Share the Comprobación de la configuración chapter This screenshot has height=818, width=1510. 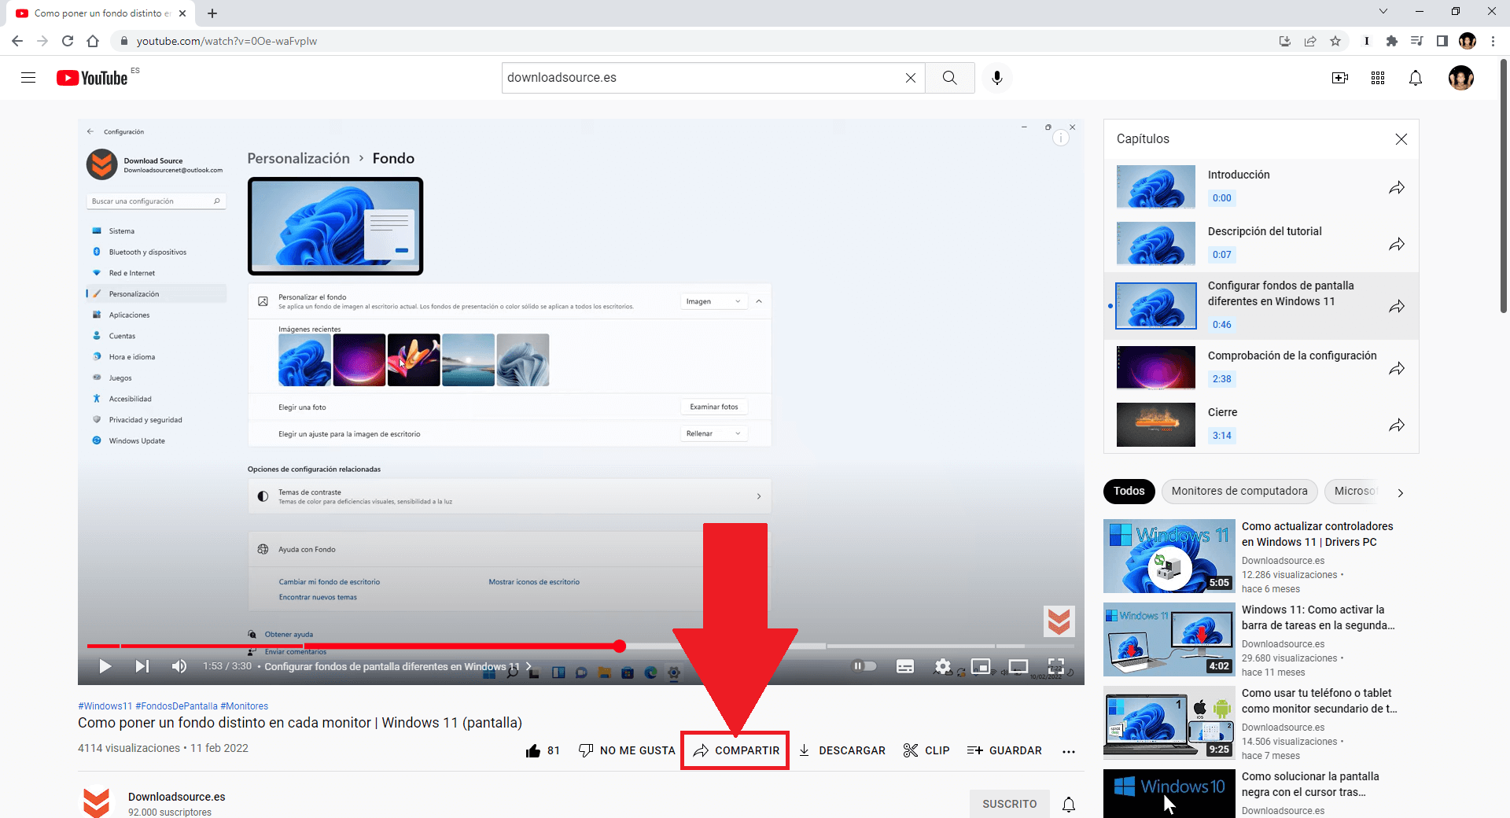click(x=1397, y=368)
